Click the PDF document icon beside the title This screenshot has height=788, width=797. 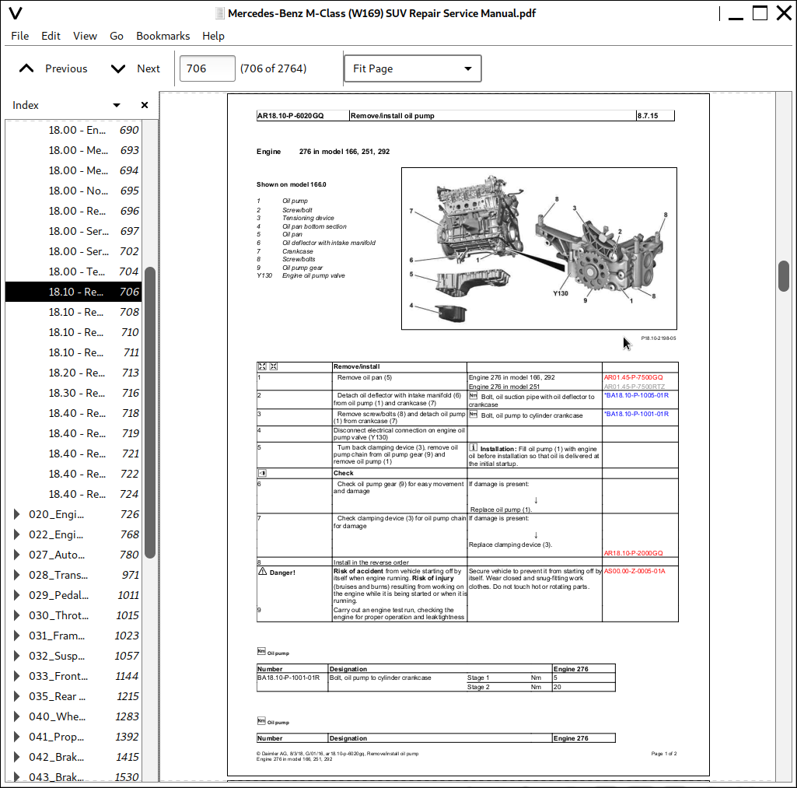(x=219, y=14)
